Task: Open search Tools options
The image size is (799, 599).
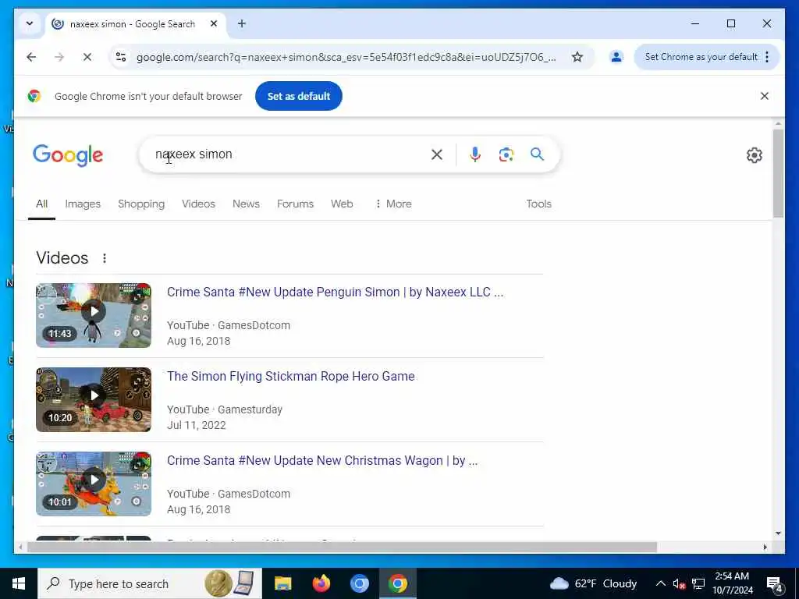Action: coord(538,204)
